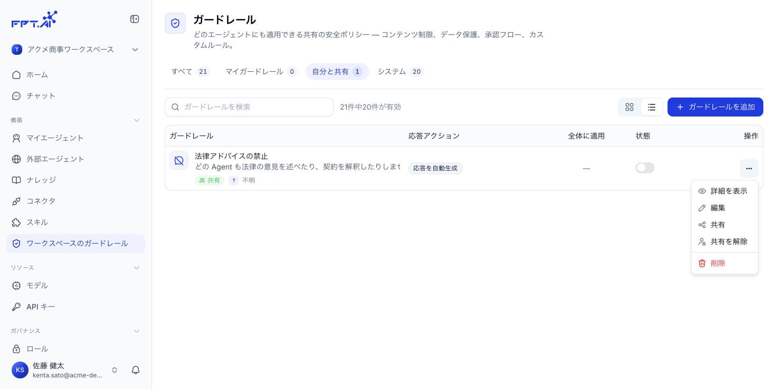
Task: Open ナレッジ page
Action: [x=75, y=180]
